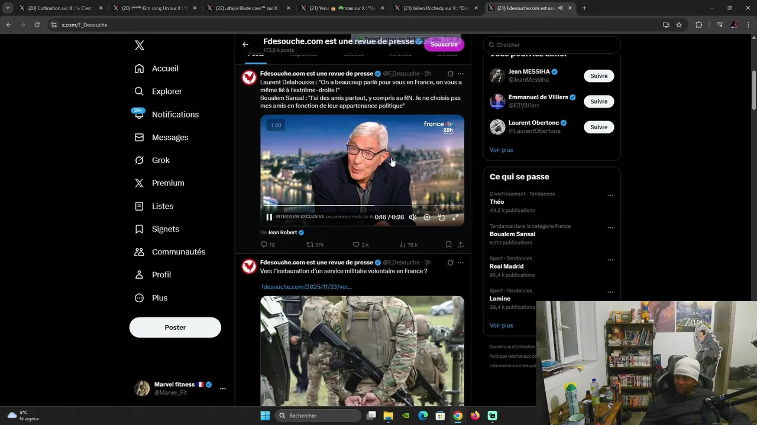Viewport: 757px width, 425px height.
Task: Open File Explorer from taskbar
Action: (x=388, y=416)
